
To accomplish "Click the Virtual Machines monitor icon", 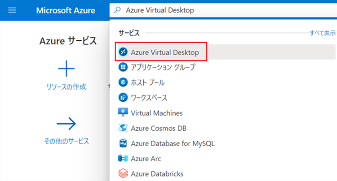I will [123, 113].
